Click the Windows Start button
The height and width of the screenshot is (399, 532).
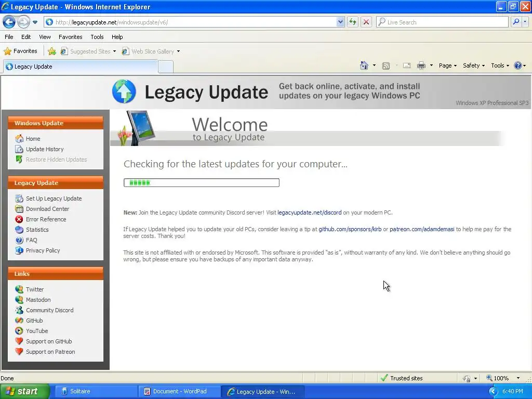(x=24, y=392)
